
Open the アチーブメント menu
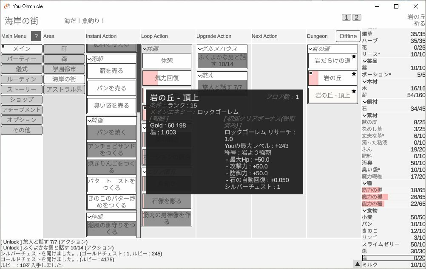(x=22, y=110)
